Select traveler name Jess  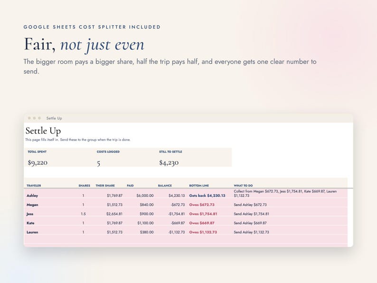30,214
